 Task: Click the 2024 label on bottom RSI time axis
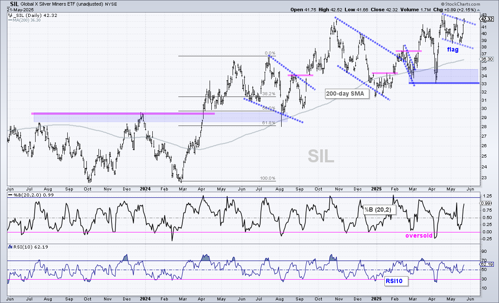pos(145,299)
